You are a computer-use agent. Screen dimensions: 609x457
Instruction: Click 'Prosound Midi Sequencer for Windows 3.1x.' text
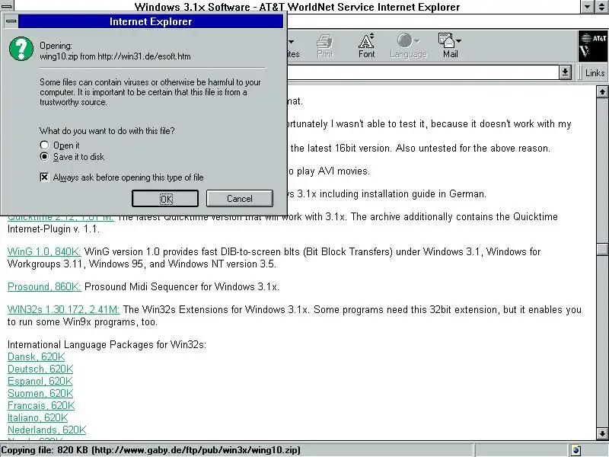click(x=182, y=286)
